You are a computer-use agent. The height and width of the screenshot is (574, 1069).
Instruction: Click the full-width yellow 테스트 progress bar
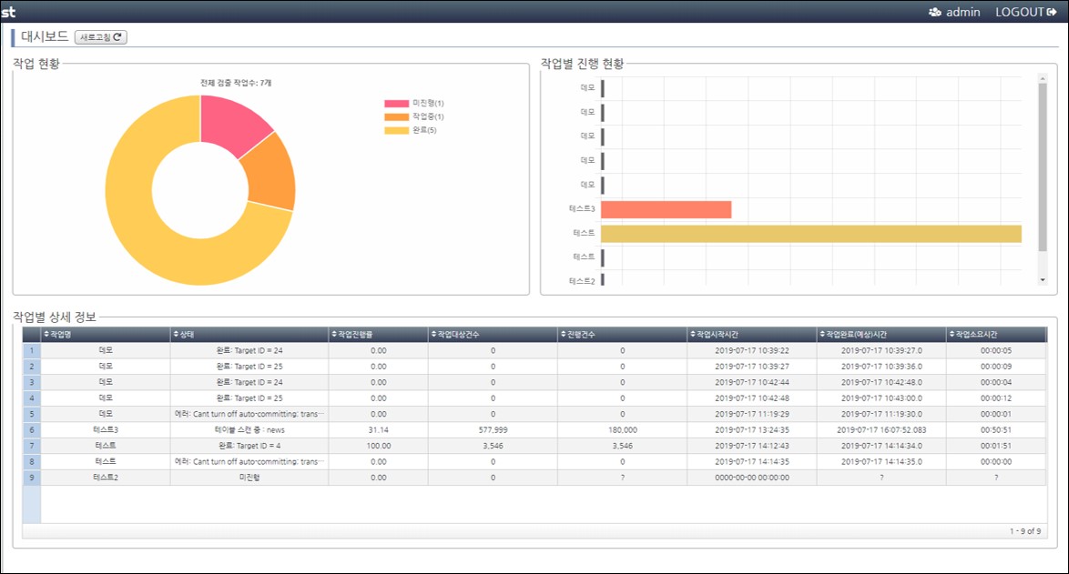click(811, 234)
